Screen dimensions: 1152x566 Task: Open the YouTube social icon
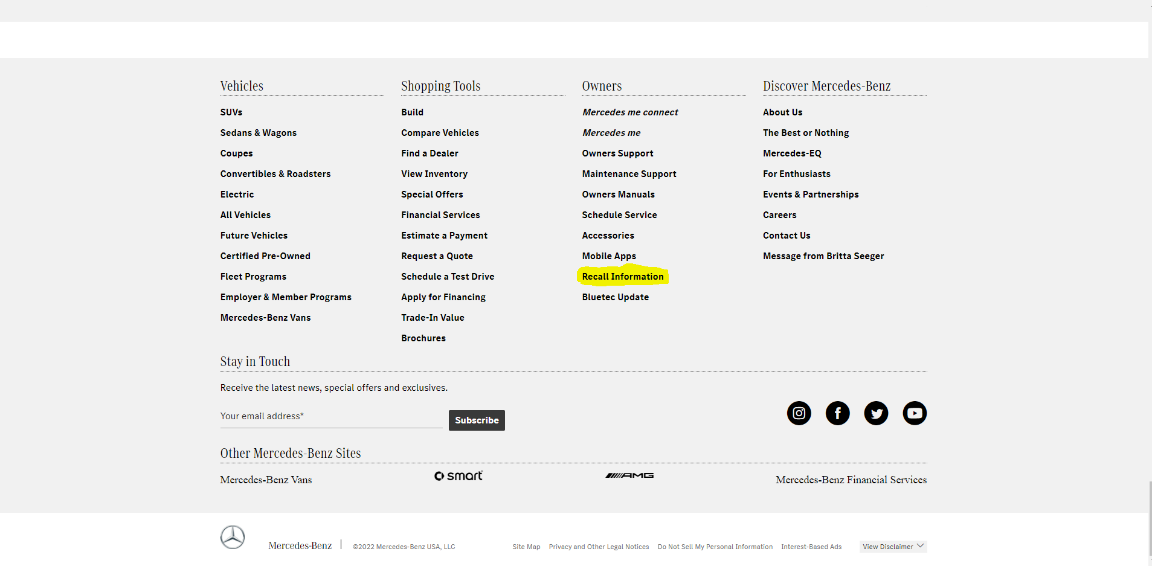click(x=915, y=413)
